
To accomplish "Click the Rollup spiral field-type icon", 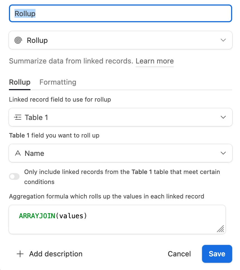I will coord(18,40).
